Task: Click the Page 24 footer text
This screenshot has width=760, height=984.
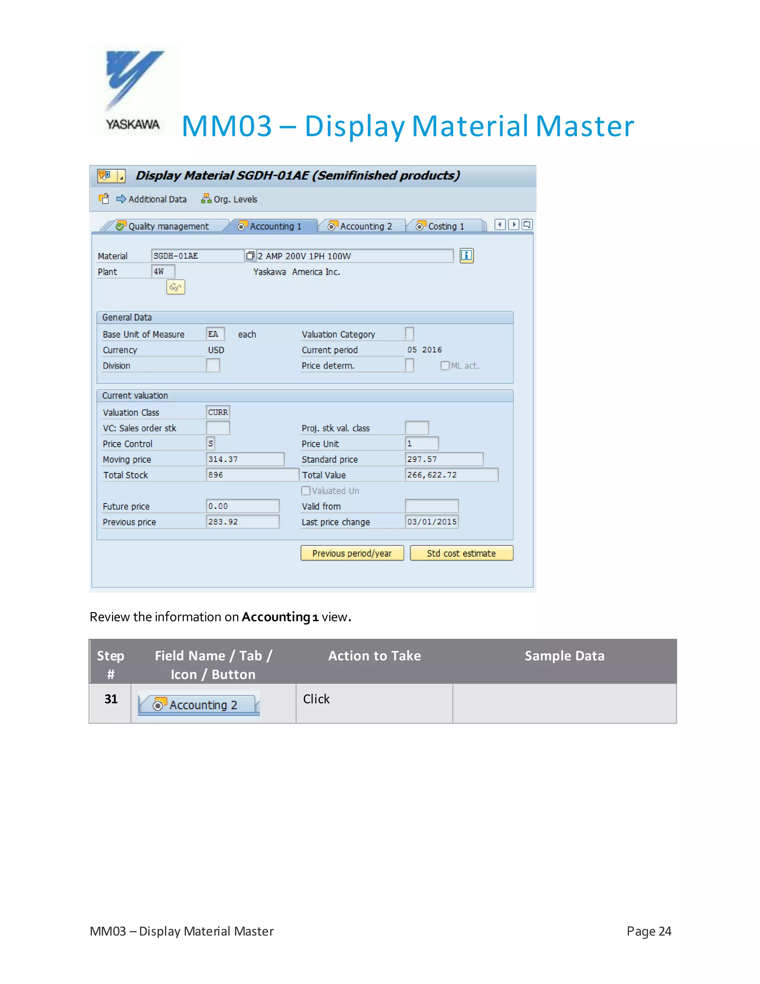Action: [x=649, y=931]
